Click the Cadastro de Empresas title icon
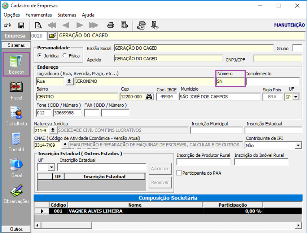Viewport: 307px width, 234px height. pyautogui.click(x=5, y=5)
